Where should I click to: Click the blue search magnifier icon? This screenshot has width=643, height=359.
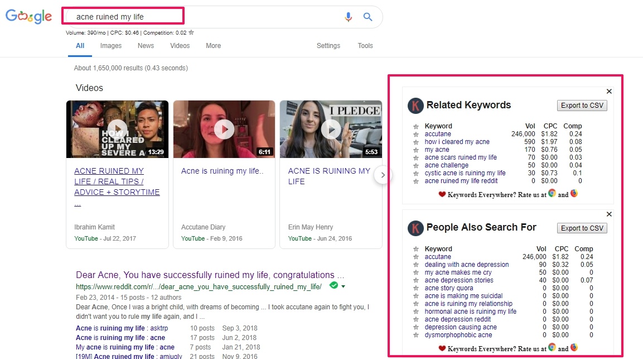pos(368,17)
